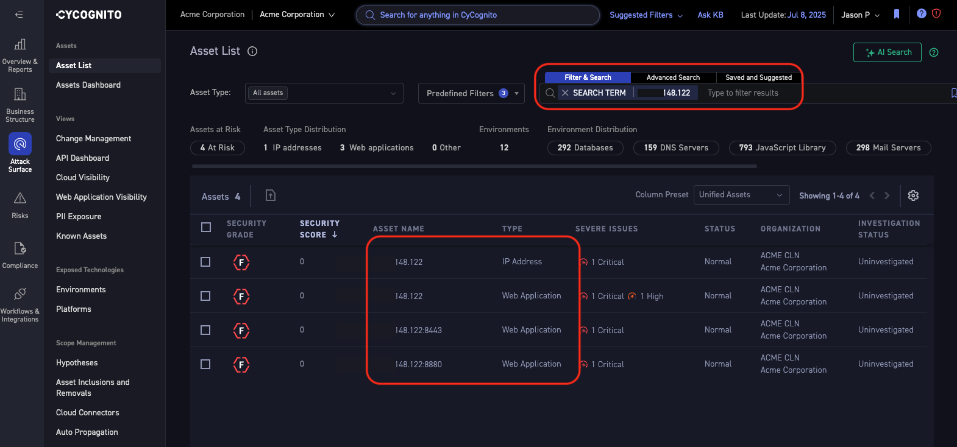Click 4 At Risk pill

tap(218, 148)
